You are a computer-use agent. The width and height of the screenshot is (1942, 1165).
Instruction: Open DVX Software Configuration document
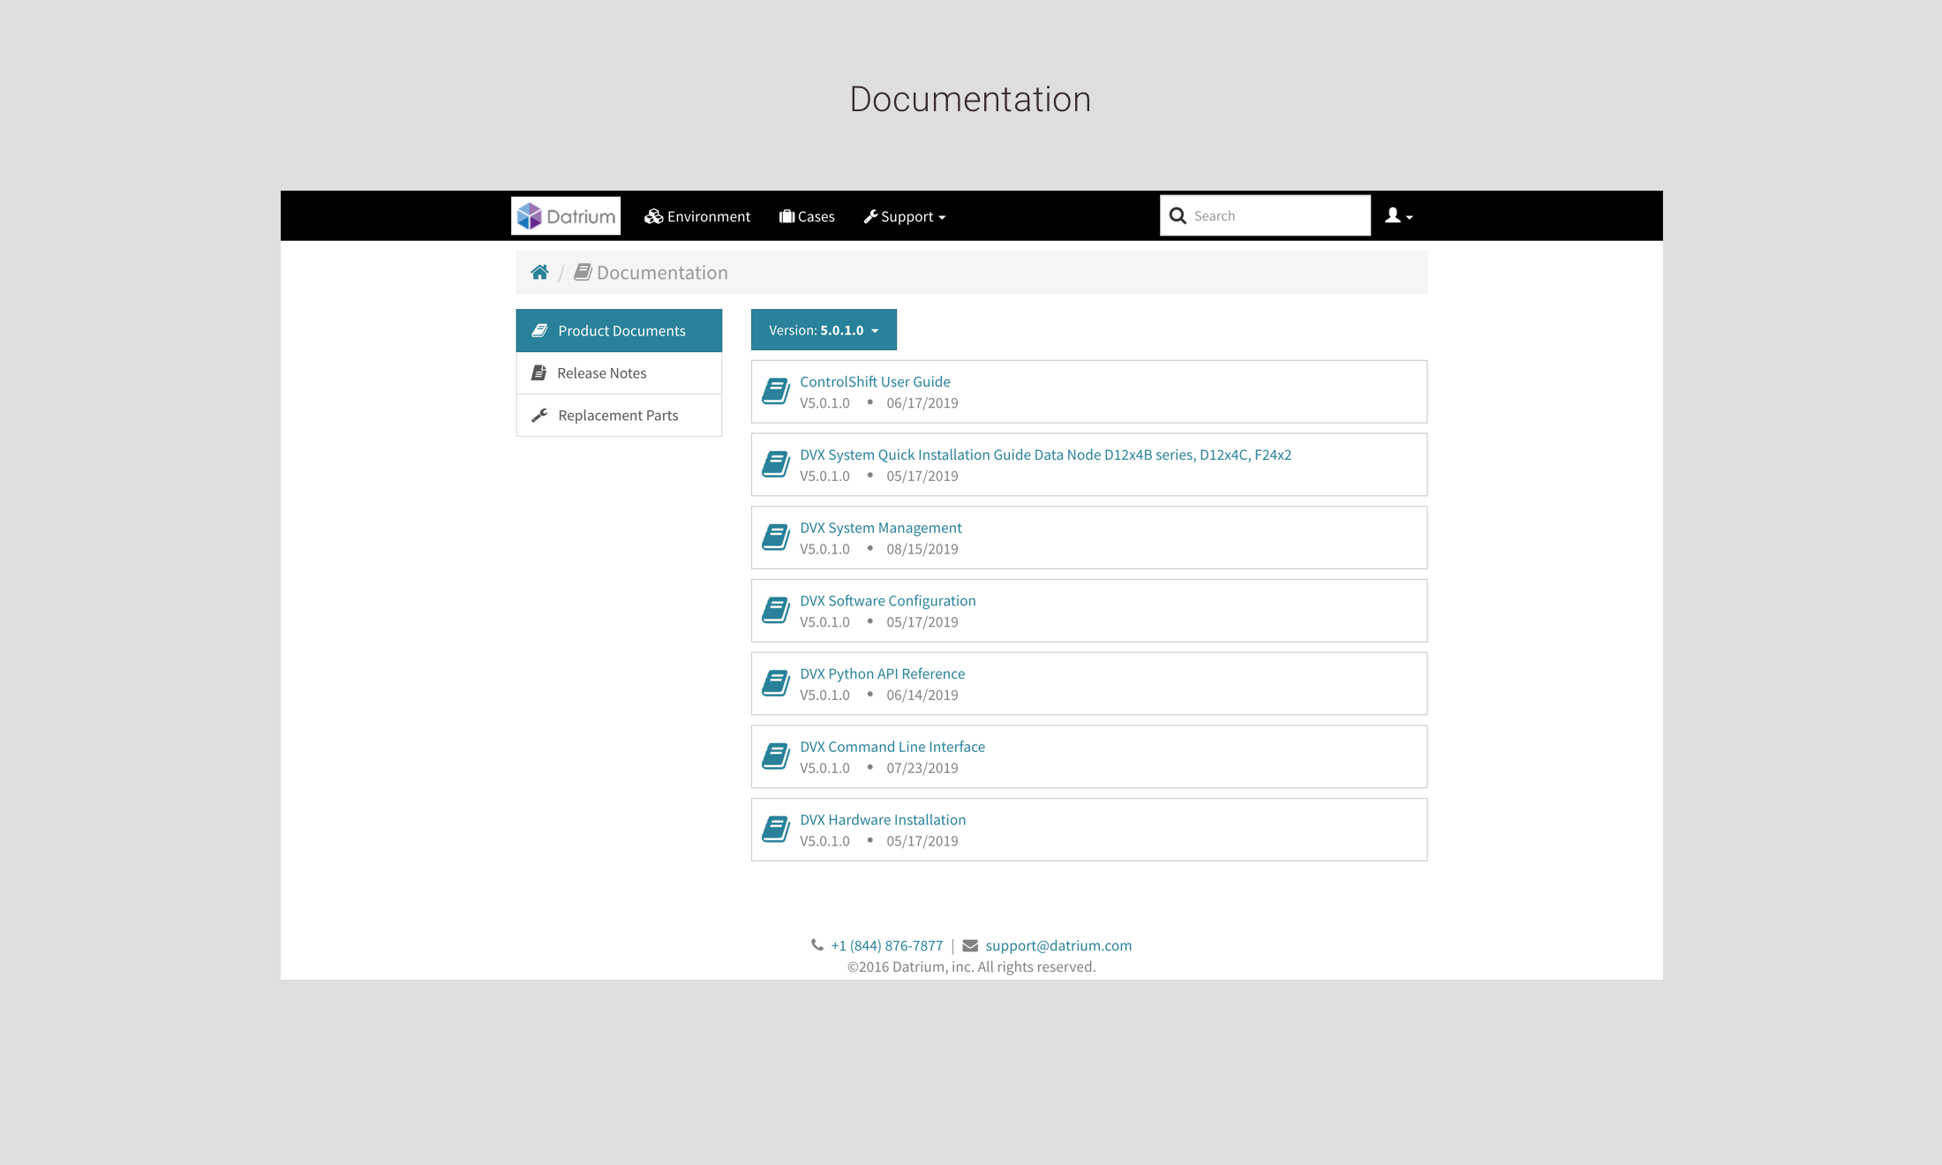[x=888, y=601]
